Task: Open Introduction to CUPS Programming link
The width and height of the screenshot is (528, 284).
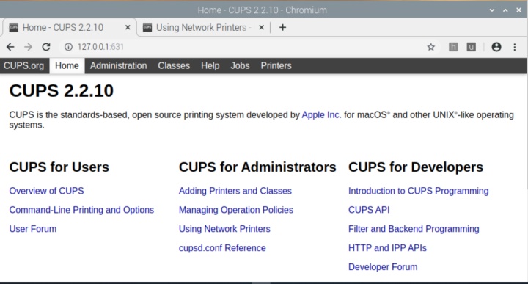Action: (x=418, y=191)
